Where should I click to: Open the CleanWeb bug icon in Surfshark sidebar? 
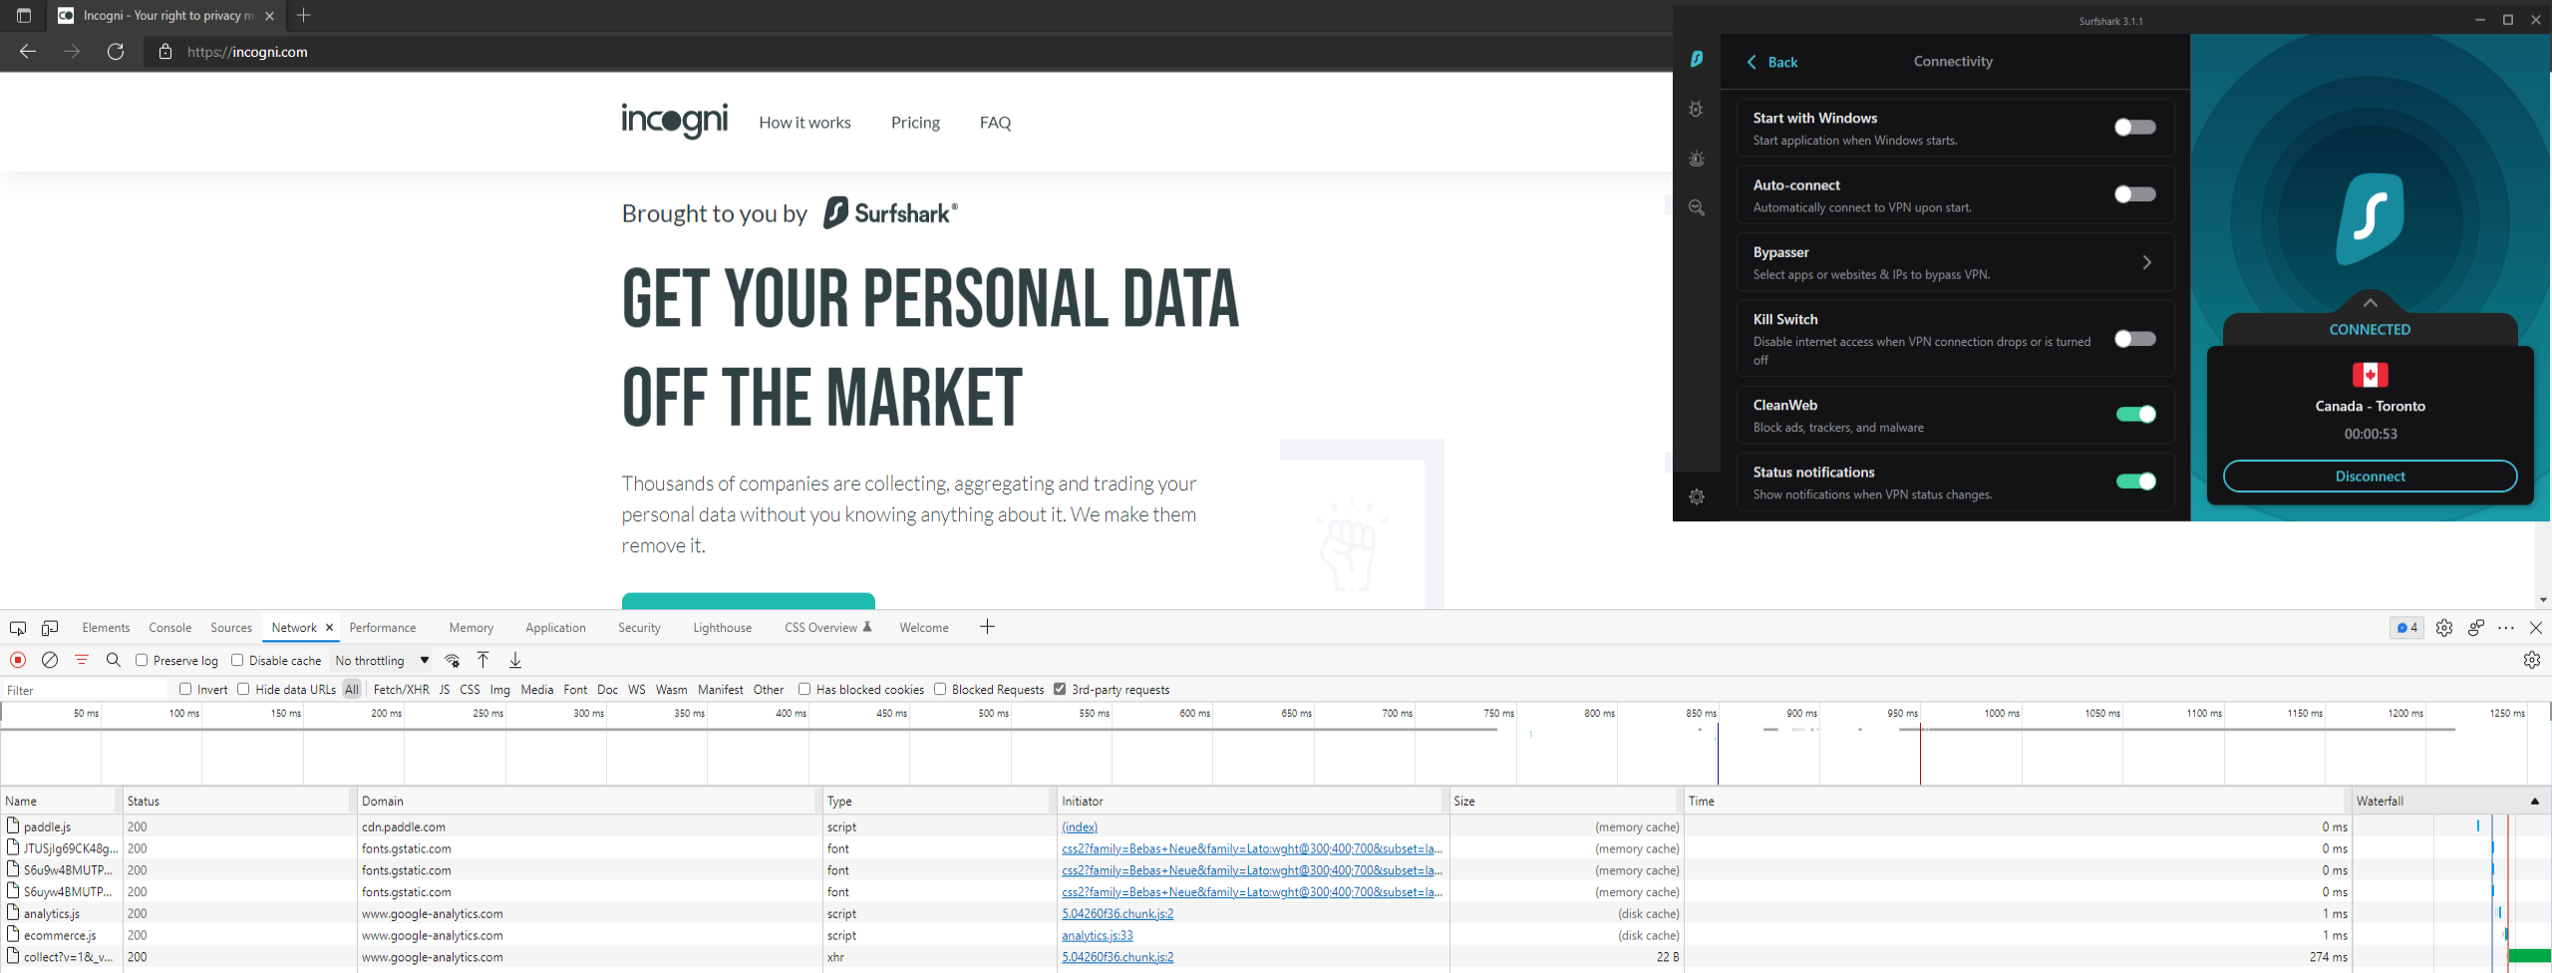click(1697, 109)
